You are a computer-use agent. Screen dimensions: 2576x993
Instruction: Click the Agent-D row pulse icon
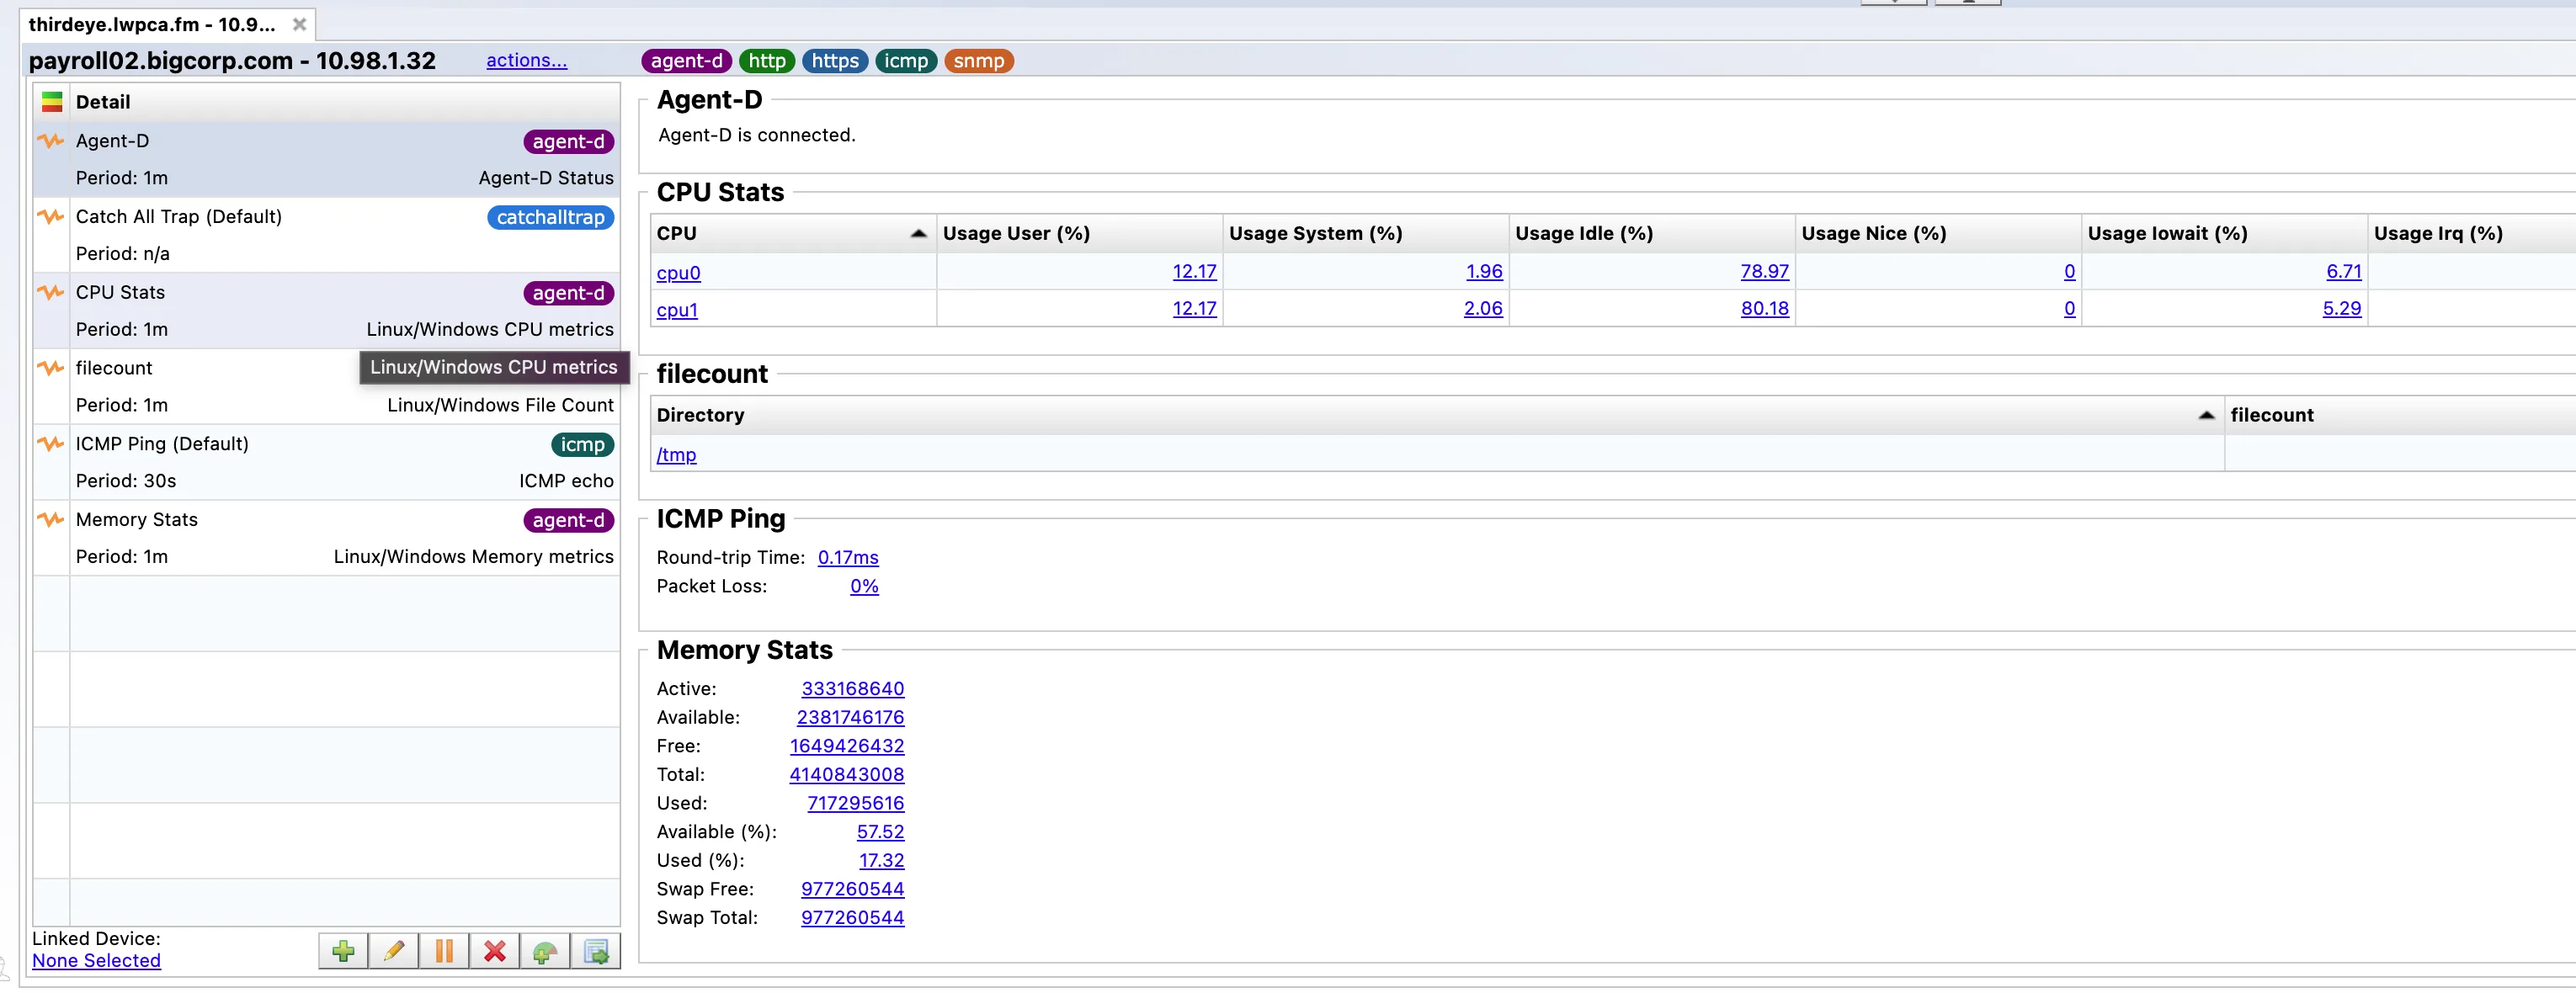pyautogui.click(x=51, y=141)
